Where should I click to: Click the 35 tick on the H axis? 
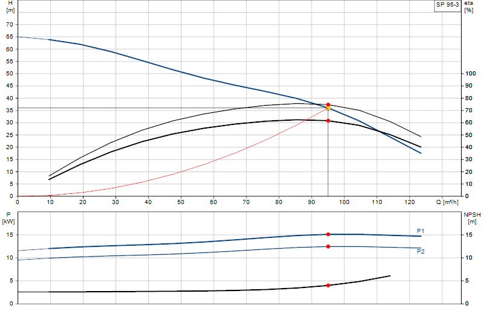(10, 111)
